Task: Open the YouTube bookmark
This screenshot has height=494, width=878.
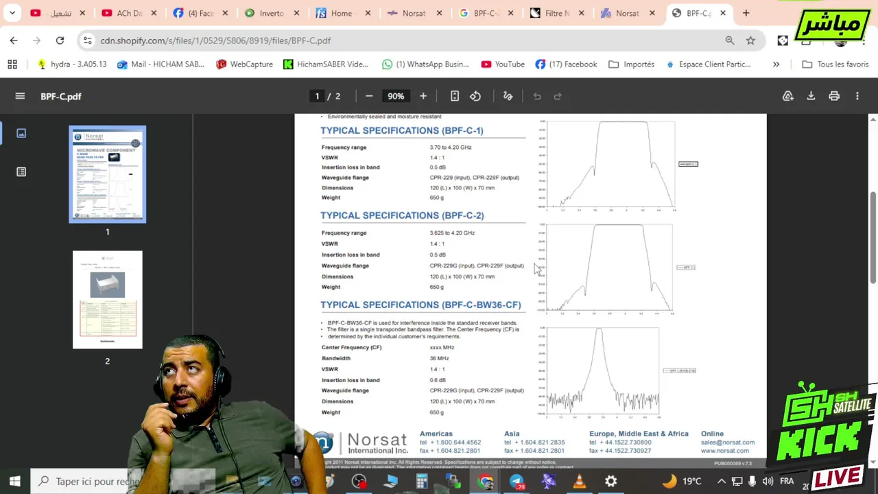Action: 503,64
